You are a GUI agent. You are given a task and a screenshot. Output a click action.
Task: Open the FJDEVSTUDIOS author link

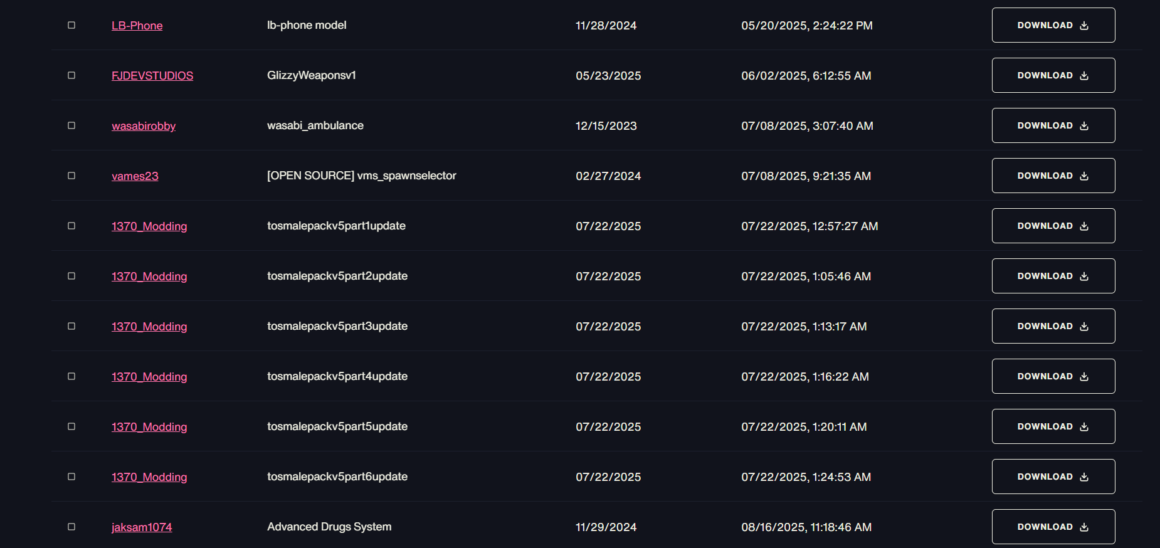click(152, 76)
